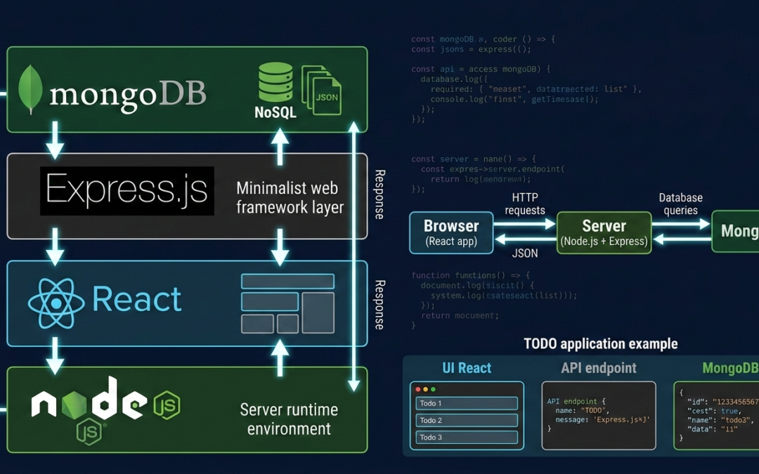Click the small JS hexagon below Node logo
759x474 pixels.
click(x=89, y=431)
